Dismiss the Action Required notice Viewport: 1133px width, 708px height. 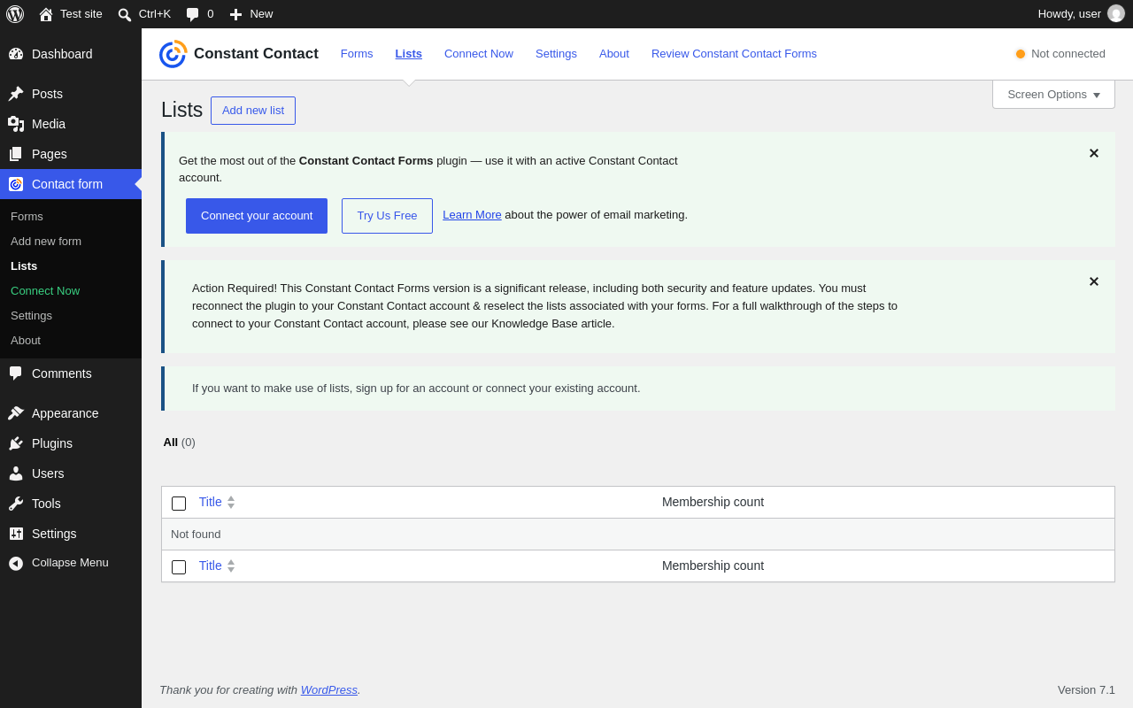pos(1093,281)
